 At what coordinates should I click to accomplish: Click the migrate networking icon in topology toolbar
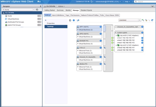click(78, 20)
